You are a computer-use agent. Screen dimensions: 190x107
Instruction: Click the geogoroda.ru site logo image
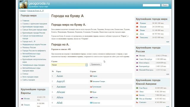pos(23,4)
